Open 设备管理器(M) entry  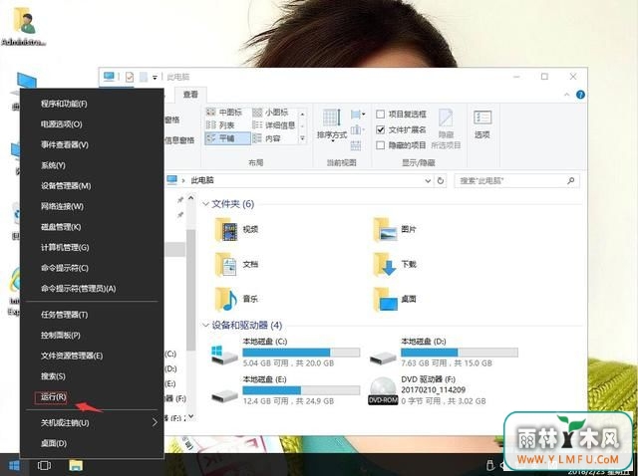66,186
